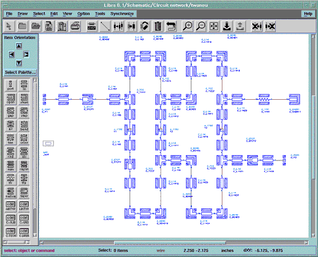Click canvas horizontal scrollbar right arrow

306,243
